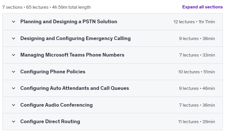Expand chevron next to Managing Microsoft Teams Phone Numbers

(13, 55)
